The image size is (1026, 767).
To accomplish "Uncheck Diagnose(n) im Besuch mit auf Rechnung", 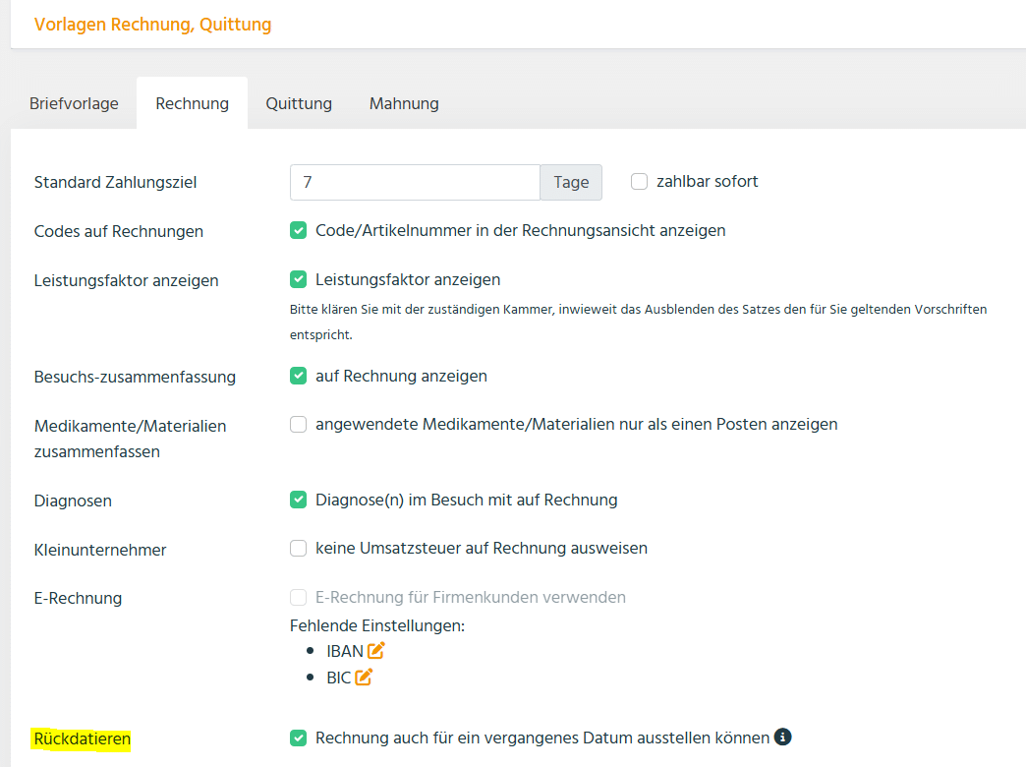I will [x=299, y=500].
